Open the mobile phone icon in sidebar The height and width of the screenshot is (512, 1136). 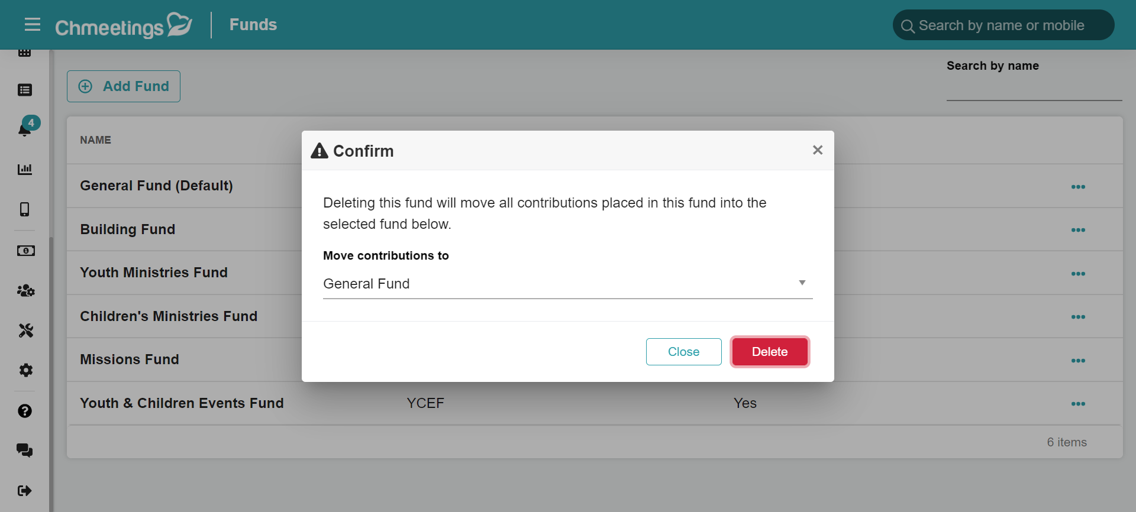(x=25, y=209)
